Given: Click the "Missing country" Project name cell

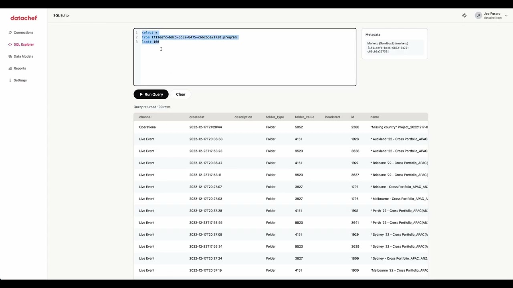Looking at the screenshot, I should (x=399, y=127).
